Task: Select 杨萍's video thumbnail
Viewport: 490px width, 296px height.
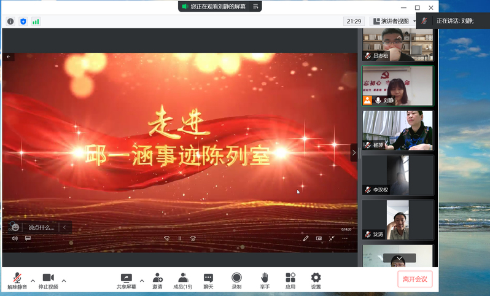Action: pyautogui.click(x=397, y=130)
